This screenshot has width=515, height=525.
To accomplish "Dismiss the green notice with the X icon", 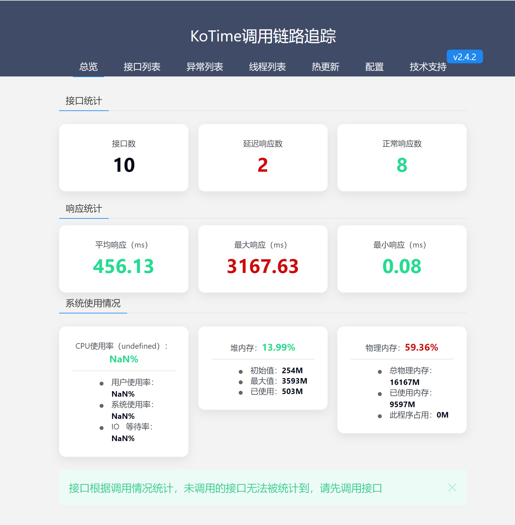I will (x=452, y=487).
